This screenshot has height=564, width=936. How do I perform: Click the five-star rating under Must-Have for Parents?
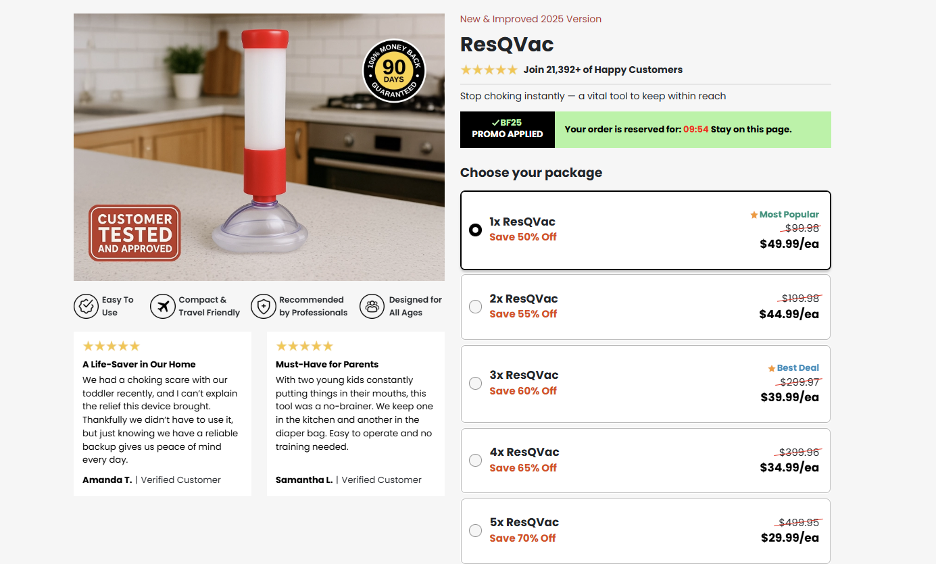point(304,346)
